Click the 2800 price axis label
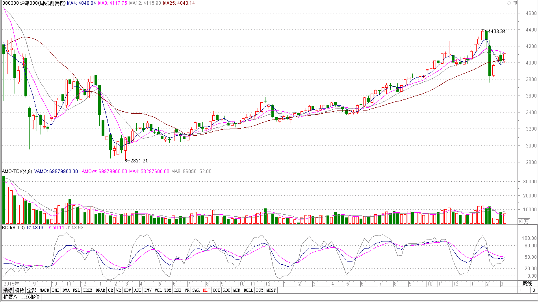Image resolution: width=538 pixels, height=302 pixels. click(x=531, y=162)
